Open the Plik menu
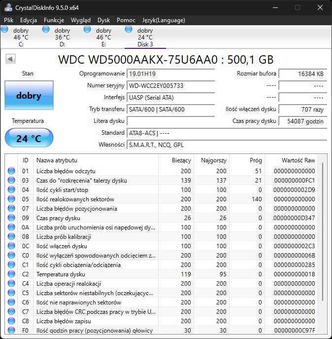 coord(9,20)
